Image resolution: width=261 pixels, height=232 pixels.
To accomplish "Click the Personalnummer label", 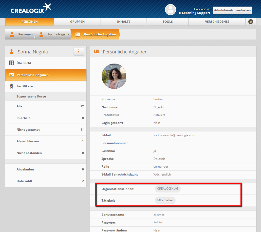I will pyautogui.click(x=115, y=143).
